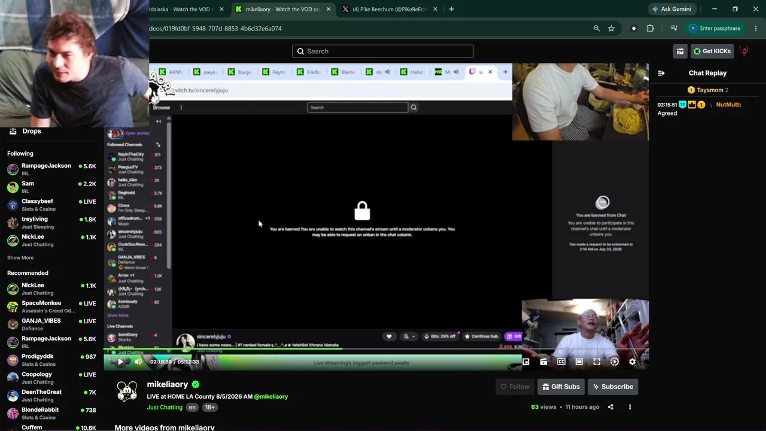Viewport: 766px width, 431px height.
Task: Open a new browser tab
Action: point(451,9)
